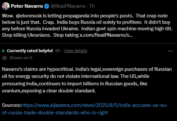Visit the @RealPNavarro handle
The image size is (177, 121).
click(68, 6)
